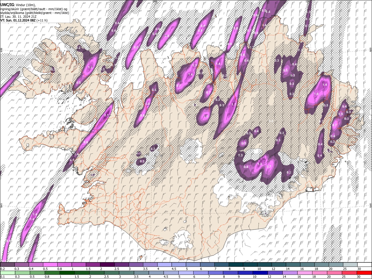
Task: Click the darkest purple swatch labeled 2 in snow legend
Action: (x=107, y=264)
